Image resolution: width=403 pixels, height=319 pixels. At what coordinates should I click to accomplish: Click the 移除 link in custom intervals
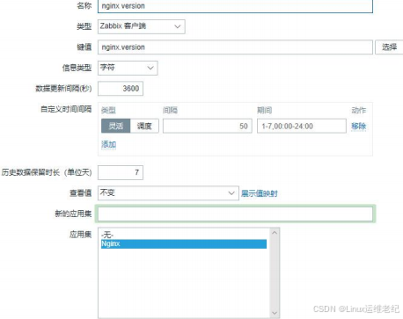click(x=358, y=127)
